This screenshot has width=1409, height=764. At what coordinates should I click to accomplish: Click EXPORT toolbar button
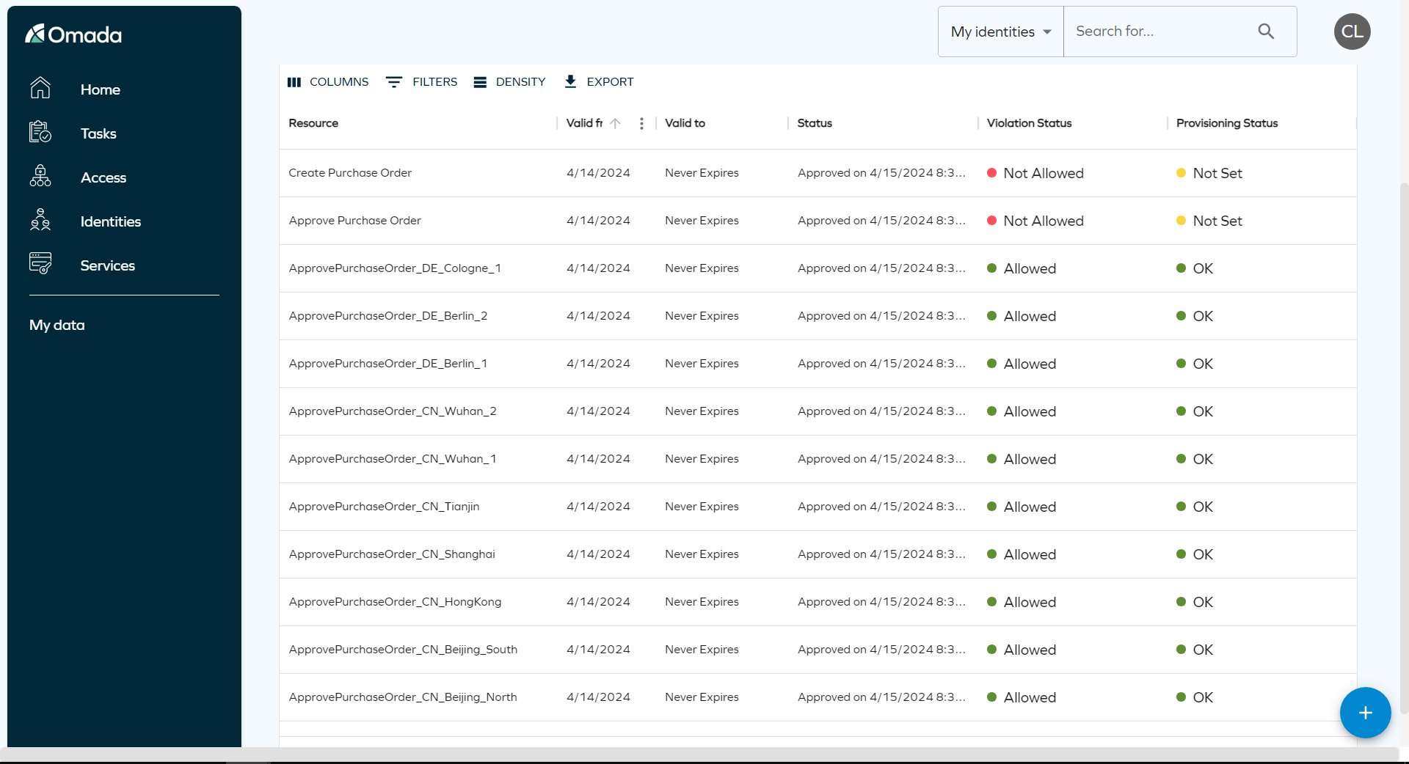tap(599, 82)
